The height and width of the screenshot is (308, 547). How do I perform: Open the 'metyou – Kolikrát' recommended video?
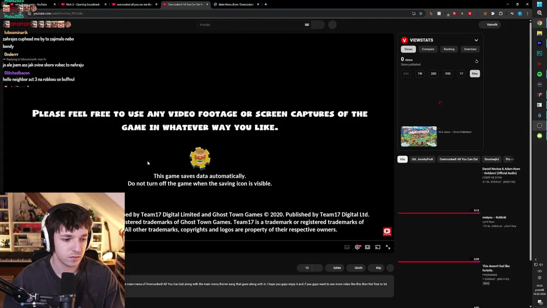(494, 217)
